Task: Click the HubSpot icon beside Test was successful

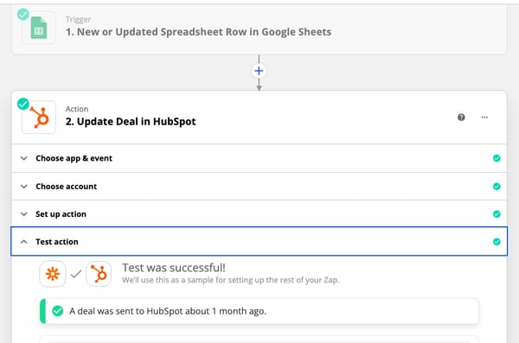Action: [x=99, y=274]
